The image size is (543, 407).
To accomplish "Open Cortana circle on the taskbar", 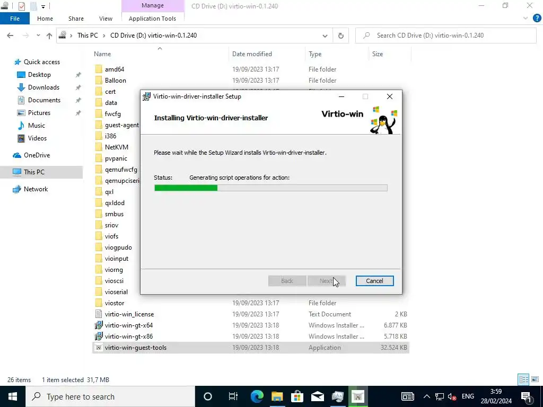I will pyautogui.click(x=207, y=396).
